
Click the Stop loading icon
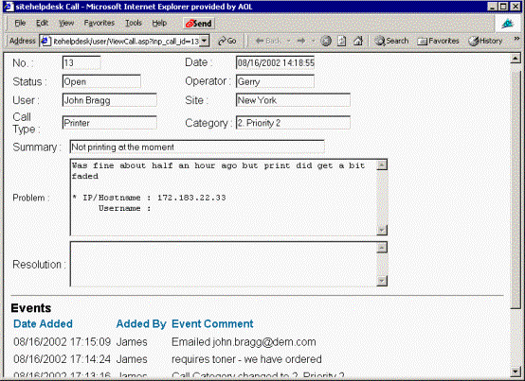[326, 41]
